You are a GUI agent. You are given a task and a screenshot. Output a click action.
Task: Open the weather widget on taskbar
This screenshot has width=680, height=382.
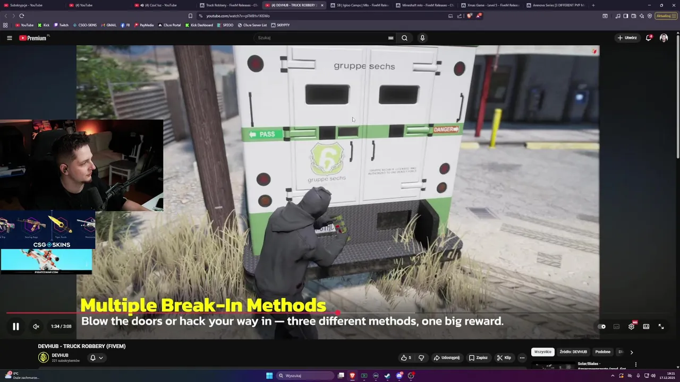coord(21,376)
